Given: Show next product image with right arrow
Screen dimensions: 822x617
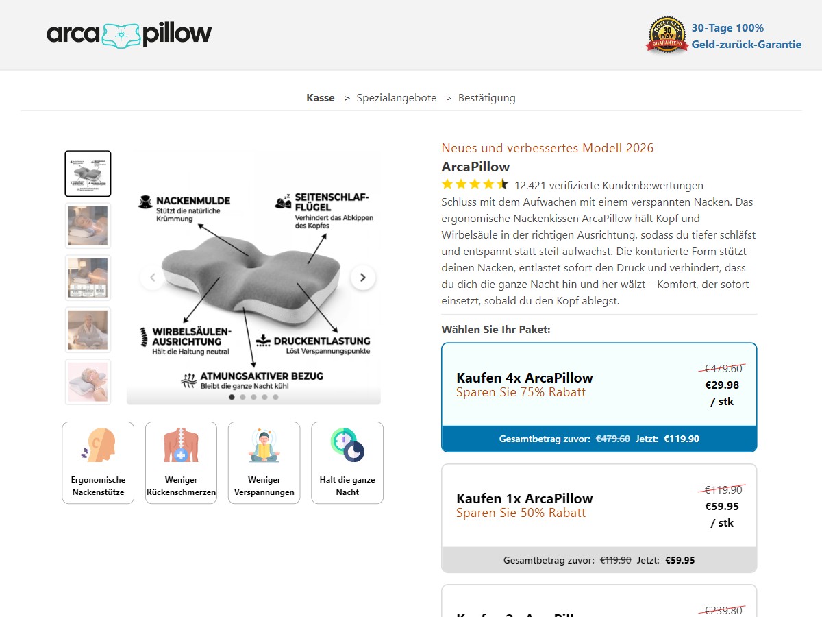Looking at the screenshot, I should tap(363, 278).
